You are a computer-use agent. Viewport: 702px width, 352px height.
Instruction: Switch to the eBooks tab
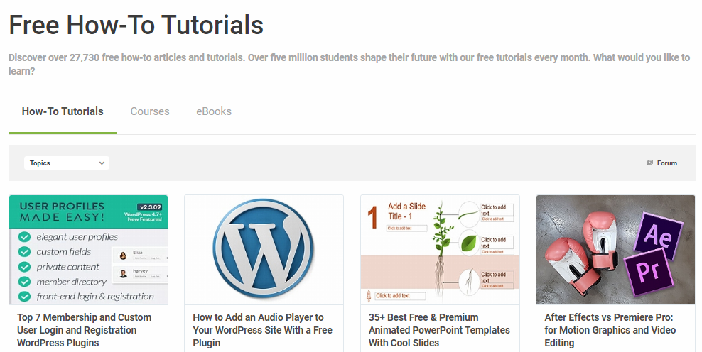pyautogui.click(x=214, y=111)
